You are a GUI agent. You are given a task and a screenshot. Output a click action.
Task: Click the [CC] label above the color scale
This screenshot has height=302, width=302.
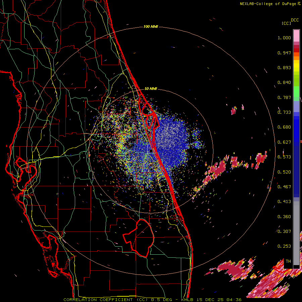(286, 23)
